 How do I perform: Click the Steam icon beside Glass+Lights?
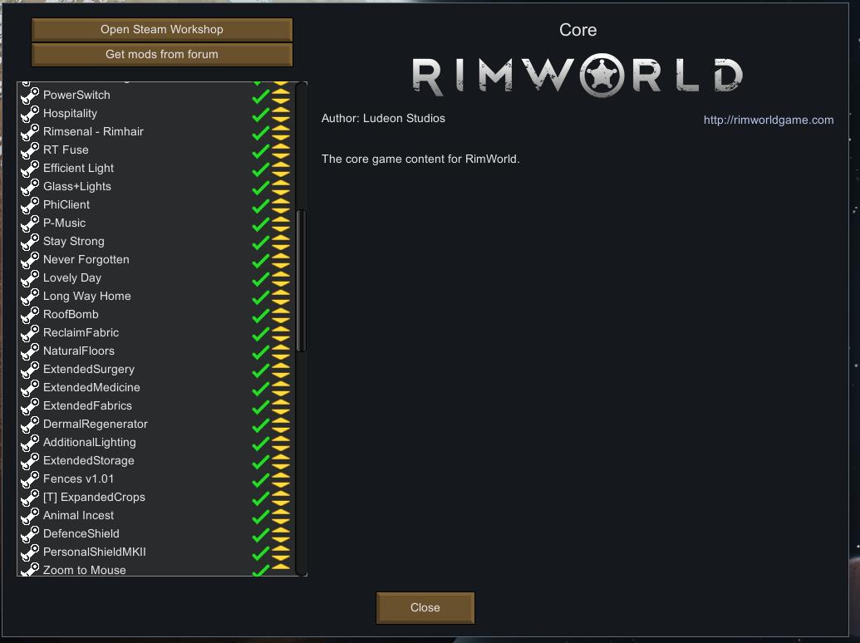30,187
